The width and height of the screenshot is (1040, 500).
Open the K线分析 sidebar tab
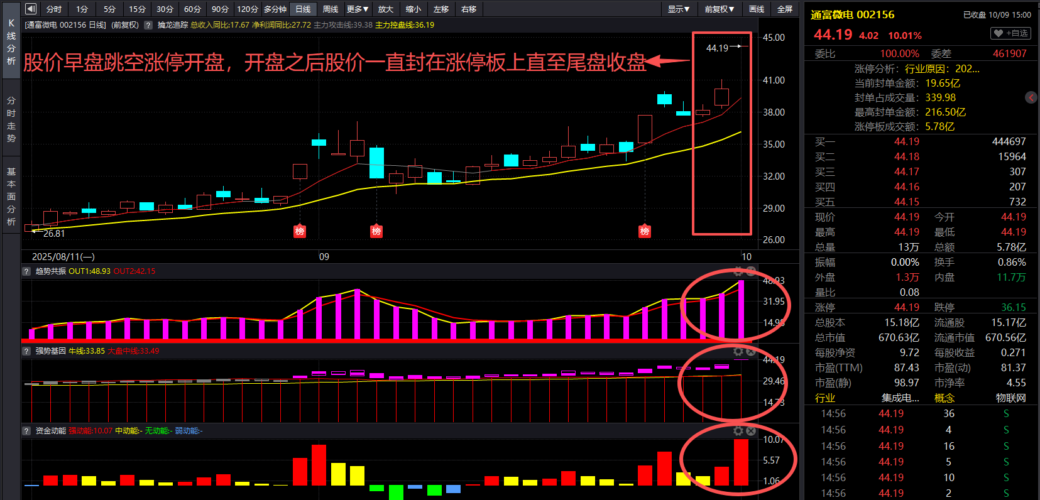11,41
